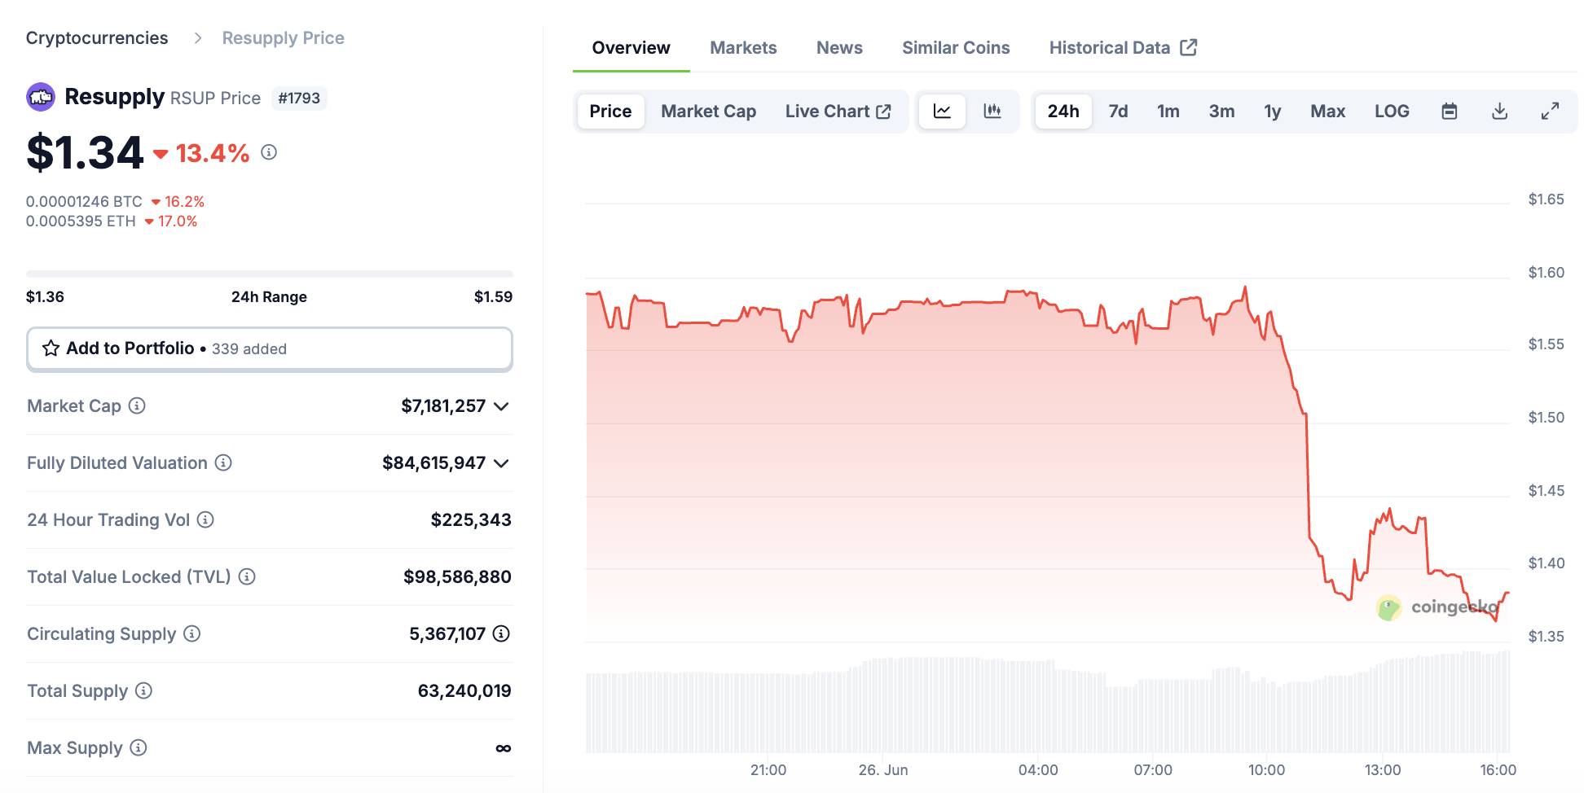
Task: Click breadcrumb chevron after Cryptocurrencies
Action: [197, 38]
